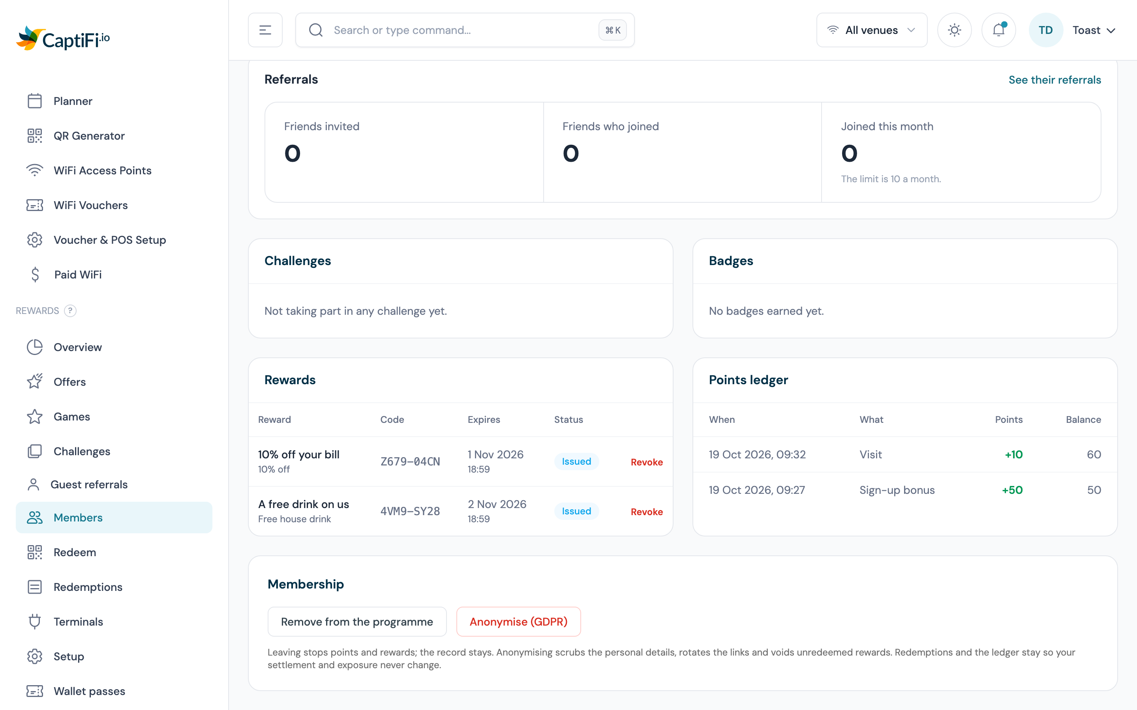Open WiFi Access Points page
Screen dimensions: 1137x710
(x=114, y=170)
